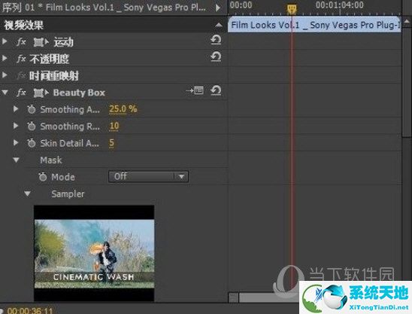Click the yellow playhead marker on ruler
Viewport: 412px width, 314px height.
click(x=292, y=9)
